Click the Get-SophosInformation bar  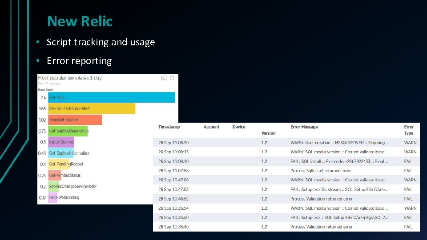[x=61, y=153]
